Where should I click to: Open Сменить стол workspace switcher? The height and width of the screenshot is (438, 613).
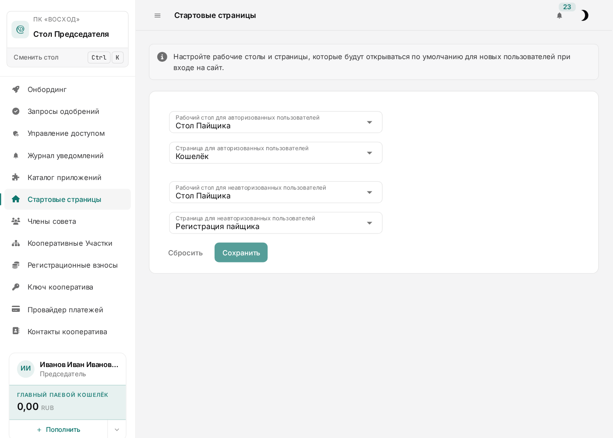(68, 57)
